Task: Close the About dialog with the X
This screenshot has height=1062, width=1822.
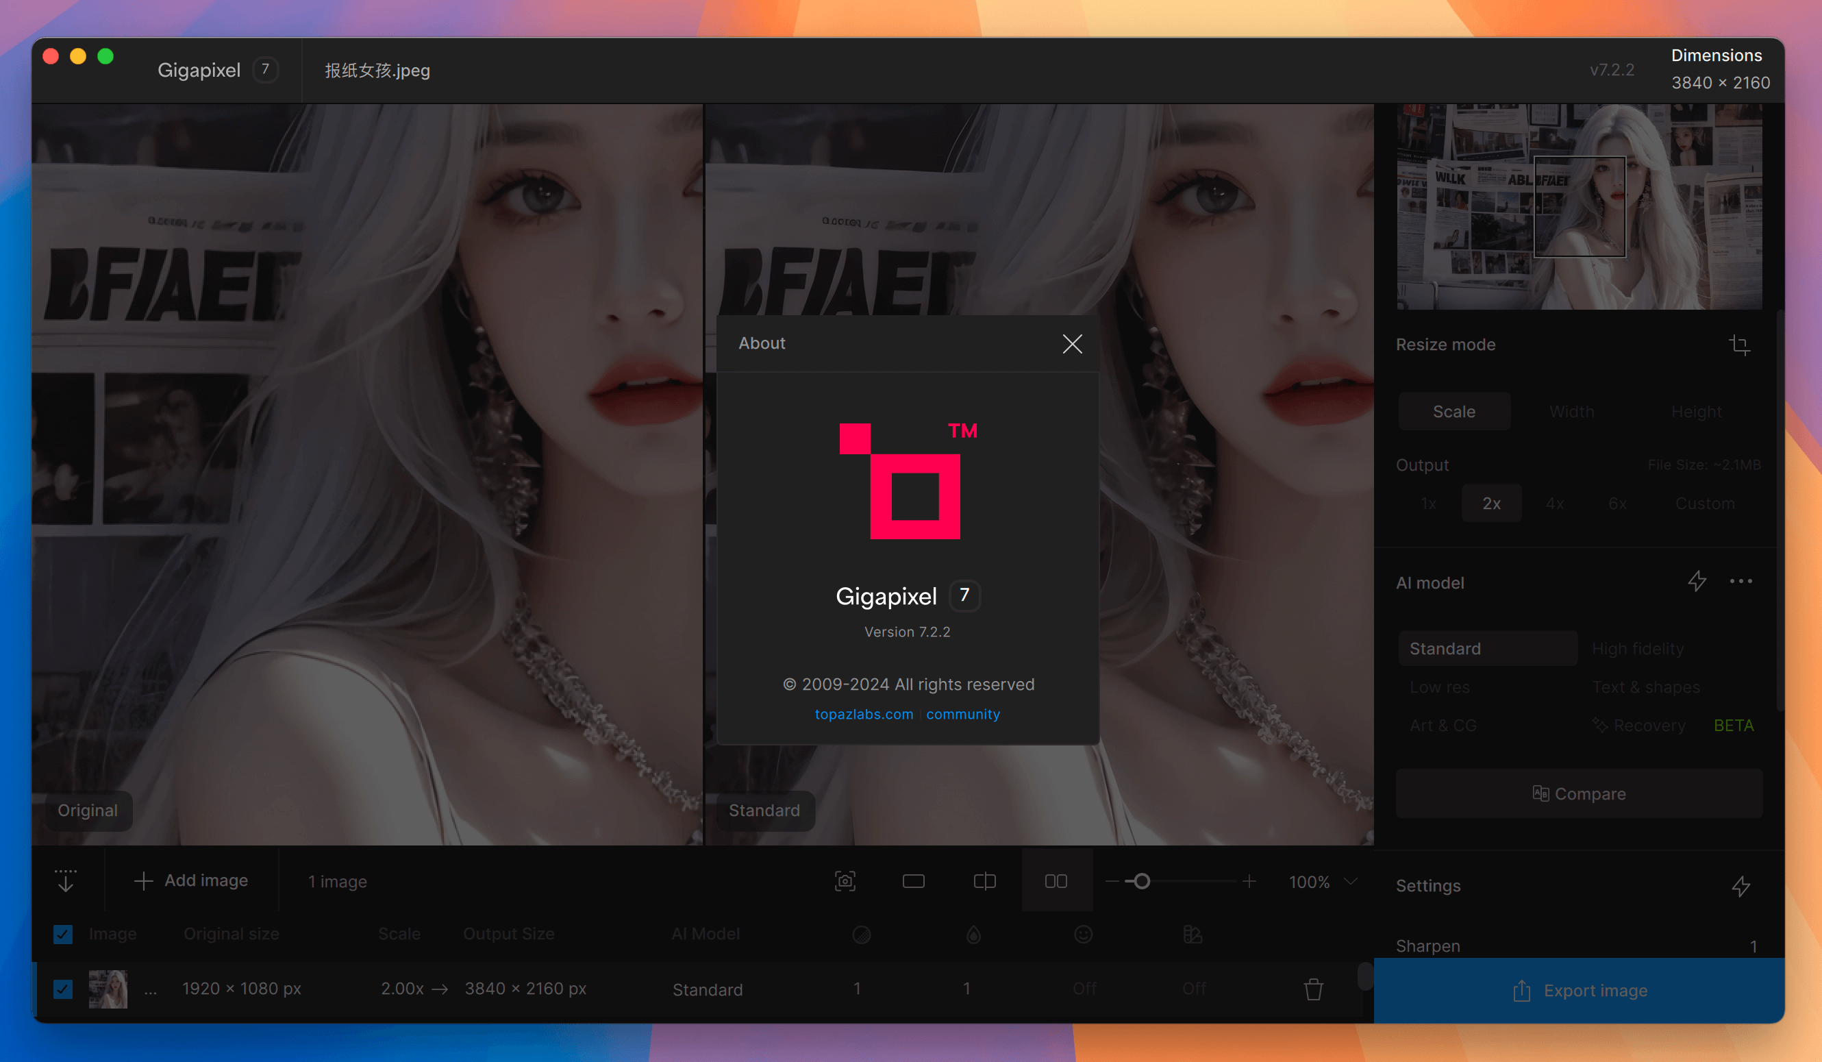Action: (x=1072, y=344)
